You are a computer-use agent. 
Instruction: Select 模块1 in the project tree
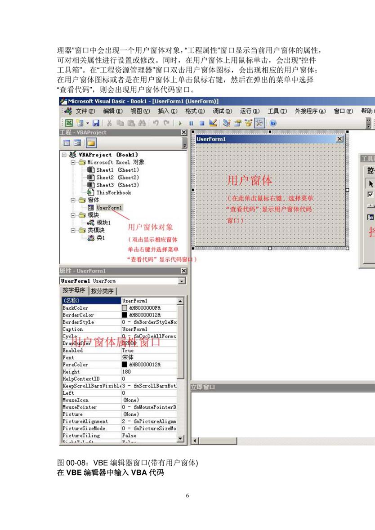click(x=103, y=223)
